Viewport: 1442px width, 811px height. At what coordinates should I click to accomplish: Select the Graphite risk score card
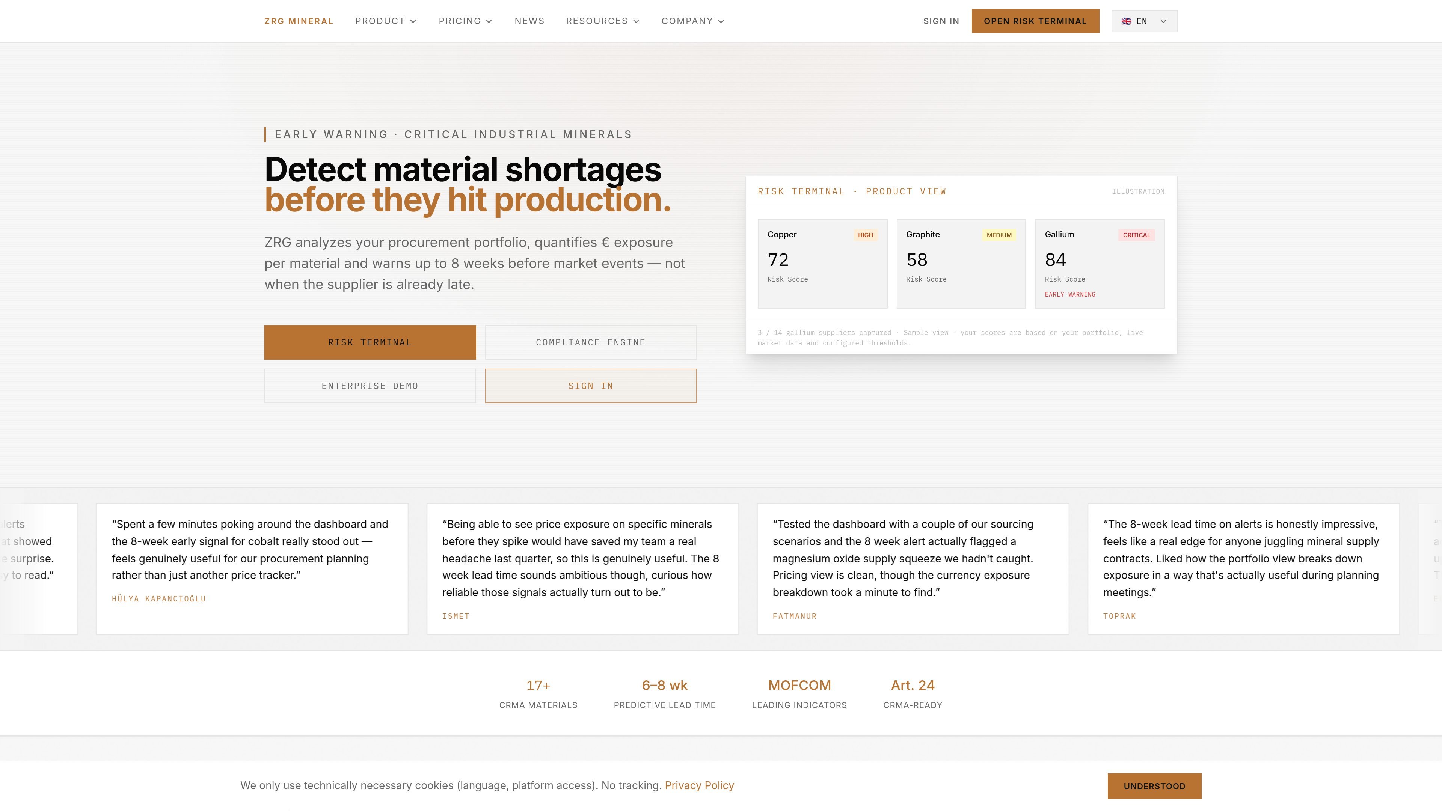pyautogui.click(x=961, y=264)
